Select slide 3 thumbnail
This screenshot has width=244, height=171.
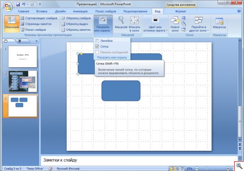point(23,106)
